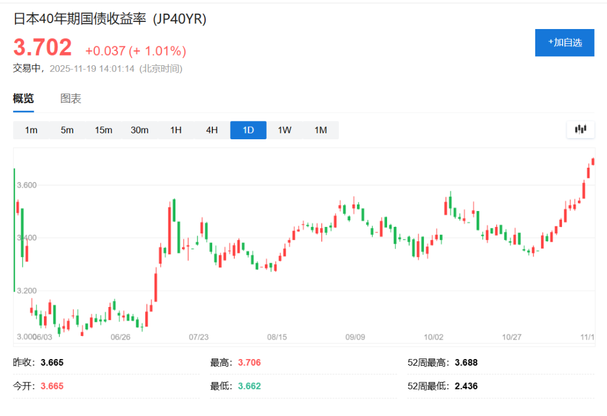Keep the 1D interval selected
The image size is (607, 416).
tap(248, 130)
